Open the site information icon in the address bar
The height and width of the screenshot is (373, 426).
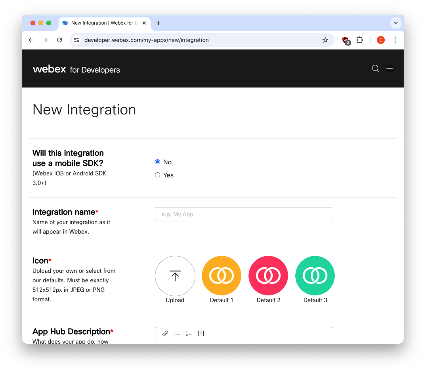click(76, 40)
